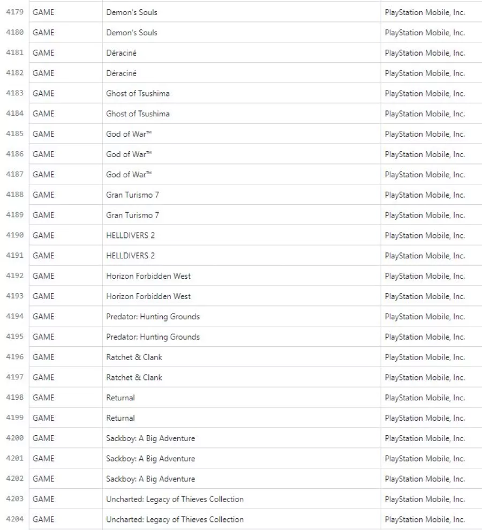The height and width of the screenshot is (530, 482).
Task: Click PlayStation Mobile, Inc. in row 4202
Action: point(425,479)
